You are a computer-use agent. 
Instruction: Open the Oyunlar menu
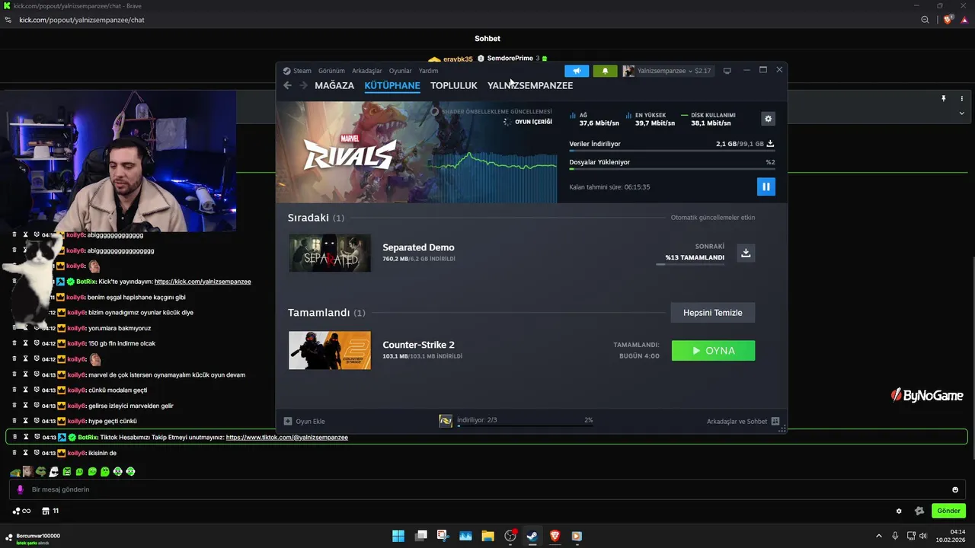coord(401,71)
